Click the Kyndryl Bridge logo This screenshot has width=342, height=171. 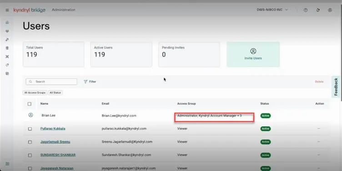pyautogui.click(x=29, y=10)
